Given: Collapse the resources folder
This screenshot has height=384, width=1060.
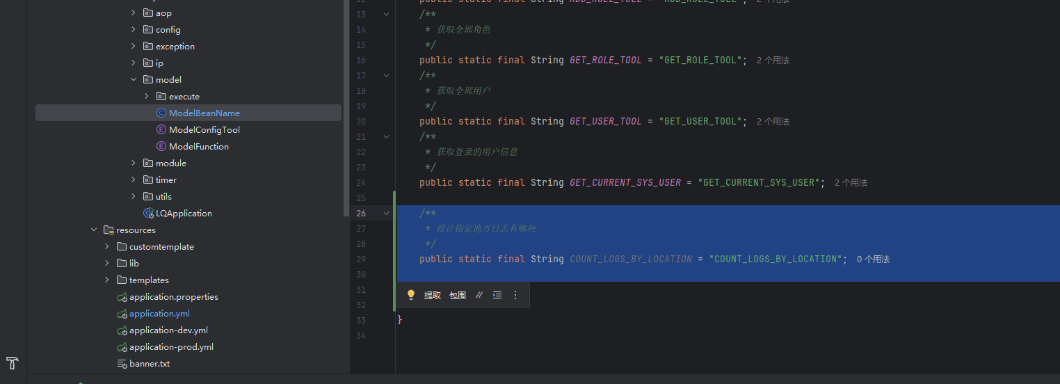Looking at the screenshot, I should 94,230.
